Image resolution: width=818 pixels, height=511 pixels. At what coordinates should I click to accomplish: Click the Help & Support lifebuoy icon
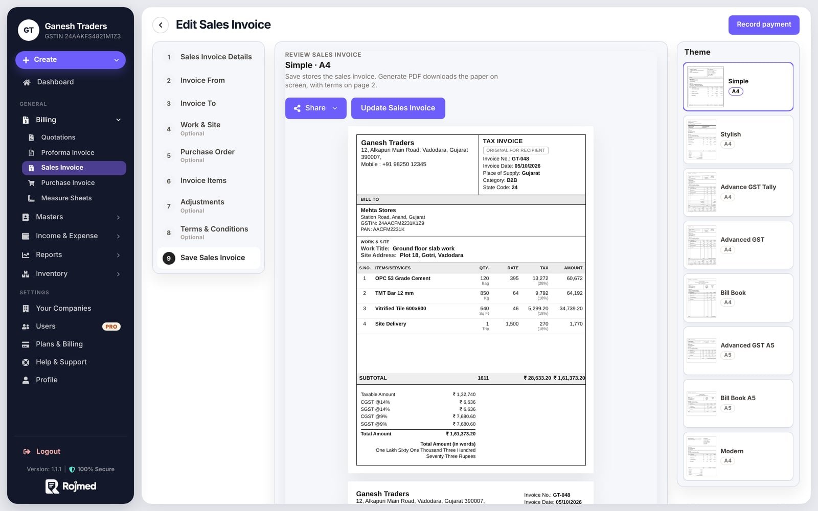[26, 362]
